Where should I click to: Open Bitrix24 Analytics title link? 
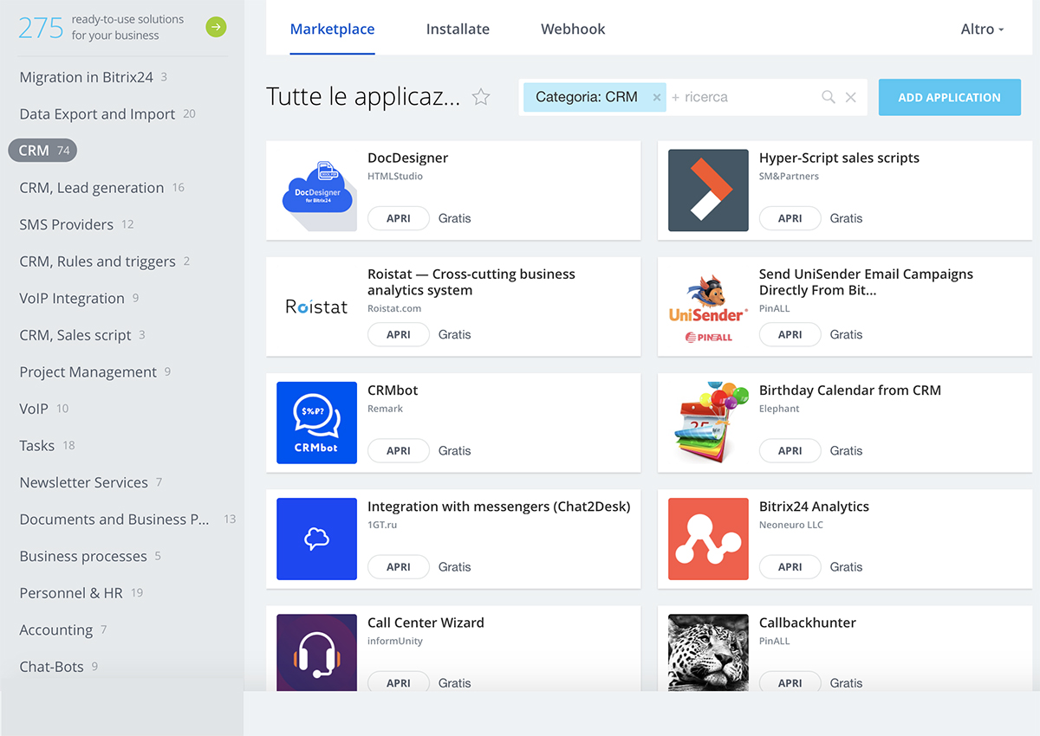(814, 507)
